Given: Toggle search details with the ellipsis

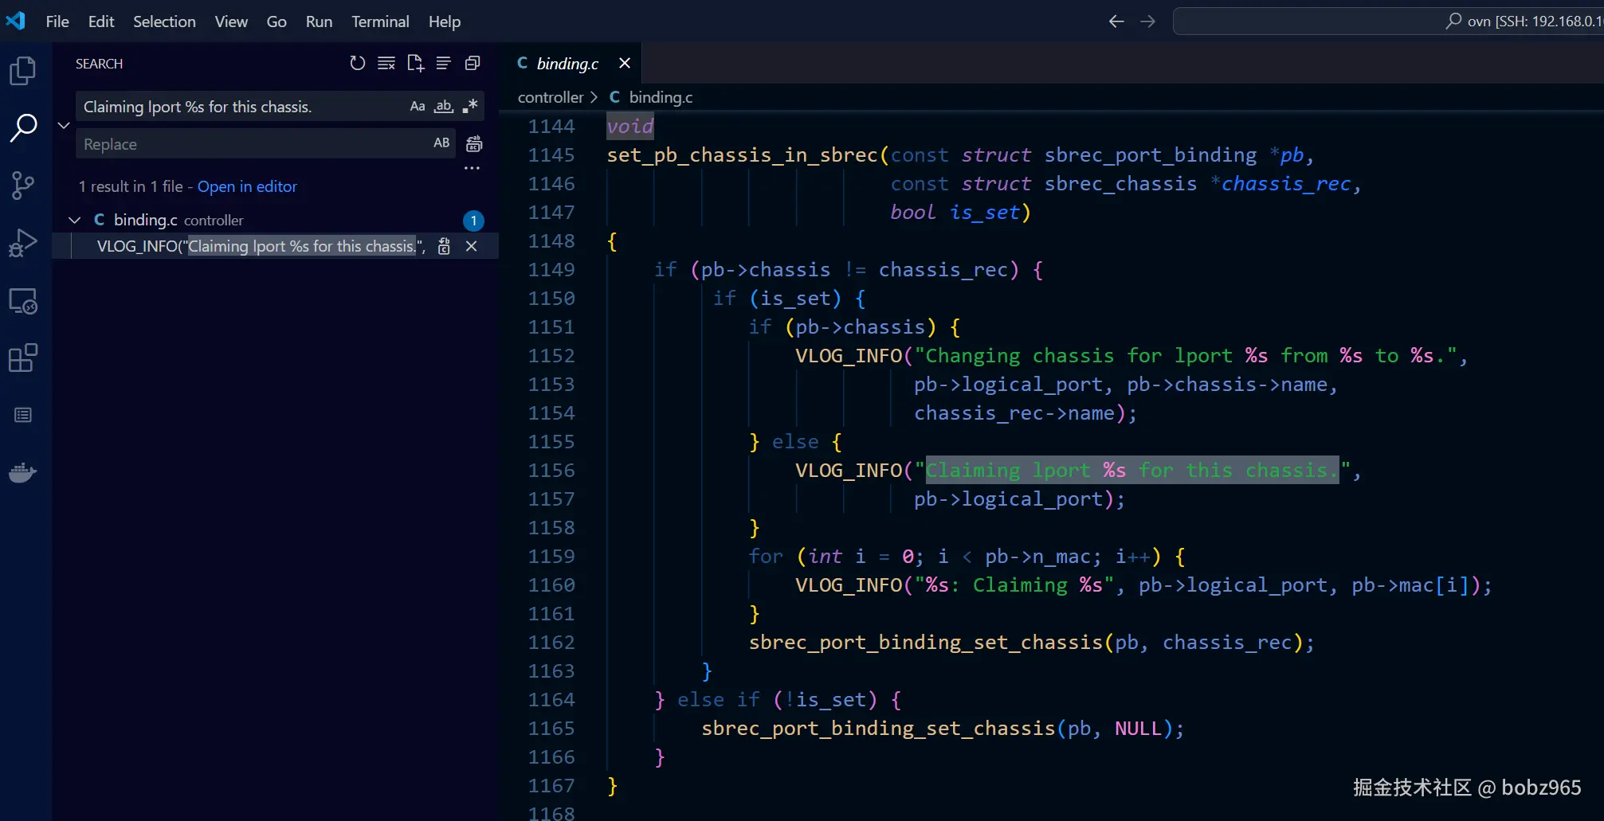Looking at the screenshot, I should [x=472, y=168].
